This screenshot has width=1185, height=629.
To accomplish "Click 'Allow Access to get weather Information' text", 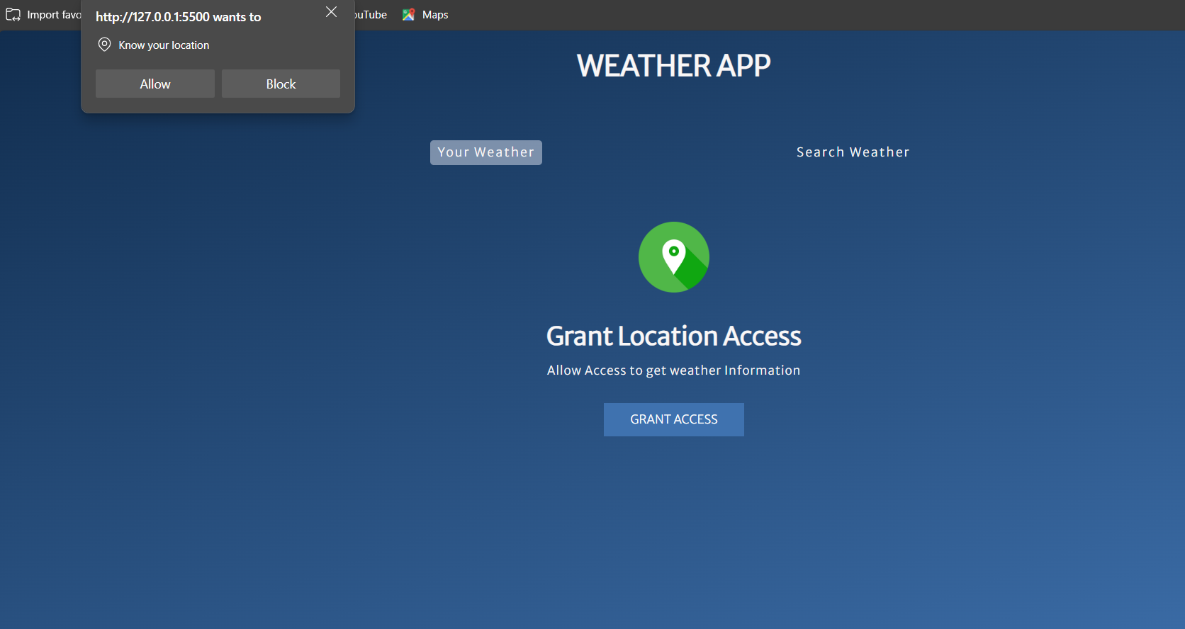I will coord(673,370).
